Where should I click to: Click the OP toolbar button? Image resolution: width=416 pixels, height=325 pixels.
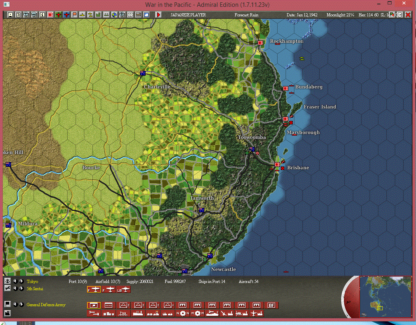130,15
